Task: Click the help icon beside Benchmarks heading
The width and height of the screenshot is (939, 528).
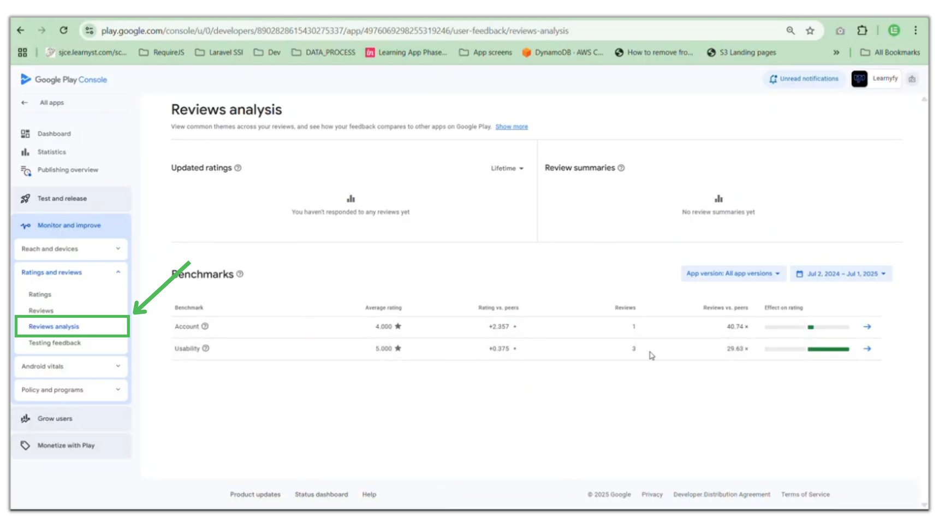Action: 240,274
